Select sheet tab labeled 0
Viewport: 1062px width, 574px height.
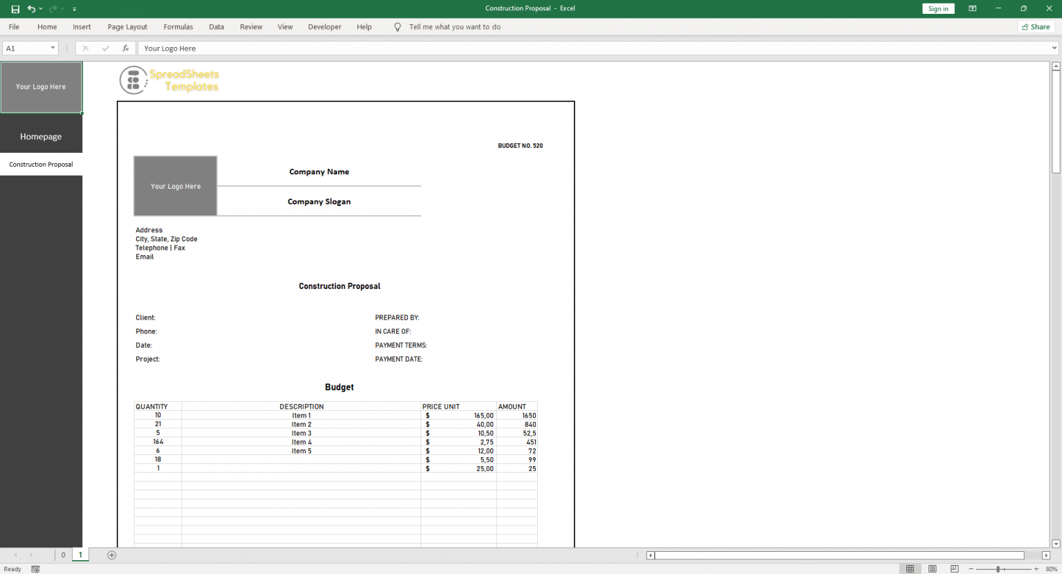pos(63,555)
